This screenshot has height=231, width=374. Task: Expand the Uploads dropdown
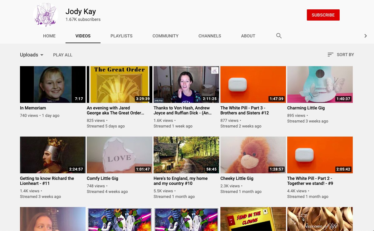click(x=32, y=55)
